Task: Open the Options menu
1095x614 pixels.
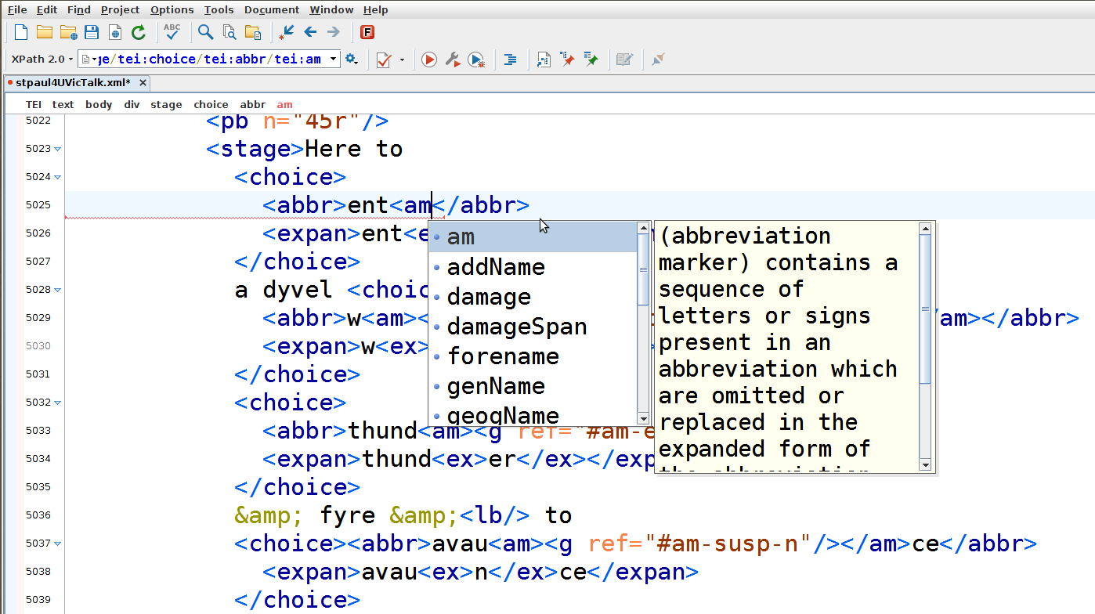Action: click(x=172, y=9)
